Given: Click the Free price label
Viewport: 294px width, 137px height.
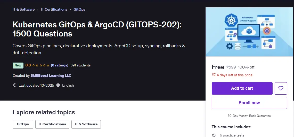Looking at the screenshot, I should (218, 67).
